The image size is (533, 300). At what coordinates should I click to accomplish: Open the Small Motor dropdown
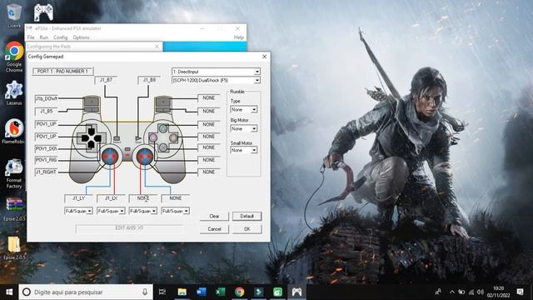243,150
